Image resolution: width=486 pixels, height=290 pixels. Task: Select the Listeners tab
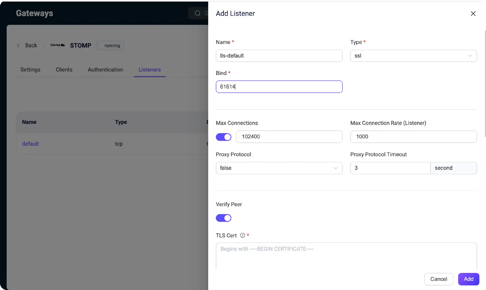click(149, 70)
